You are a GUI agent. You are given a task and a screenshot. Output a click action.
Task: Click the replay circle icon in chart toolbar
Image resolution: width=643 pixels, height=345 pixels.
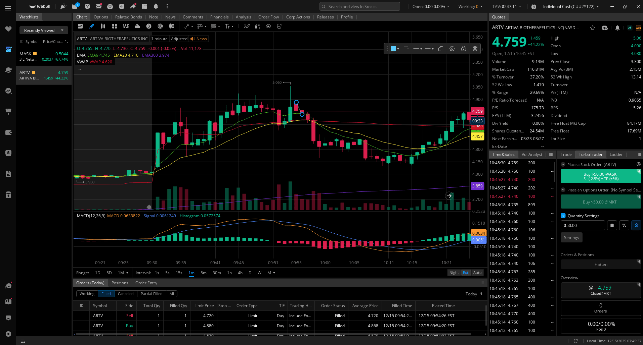(x=160, y=26)
